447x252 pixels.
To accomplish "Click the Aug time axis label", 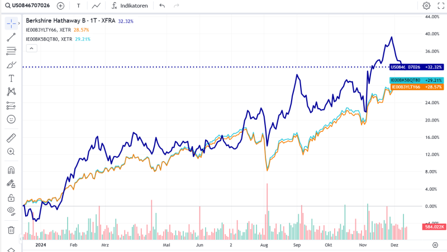I will (264, 245).
